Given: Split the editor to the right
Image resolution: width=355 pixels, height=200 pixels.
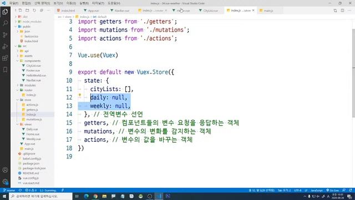Looking at the screenshot, I should (x=342, y=11).
